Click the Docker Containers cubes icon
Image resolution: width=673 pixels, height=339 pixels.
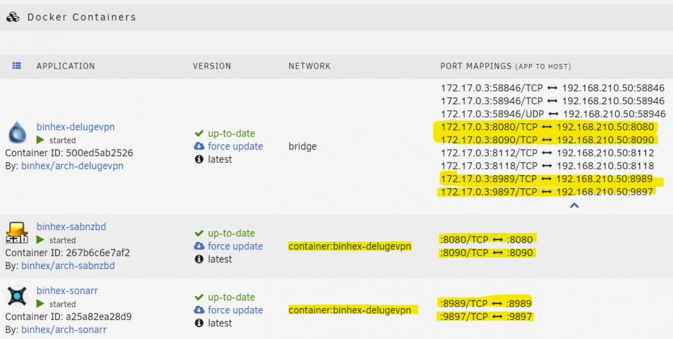point(13,17)
